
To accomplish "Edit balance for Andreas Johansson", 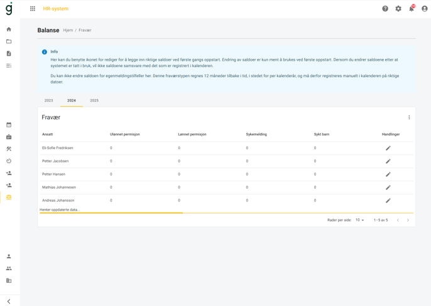I will tap(388, 201).
